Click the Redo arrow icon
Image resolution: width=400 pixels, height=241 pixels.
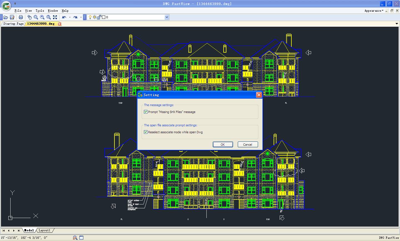tap(75, 17)
